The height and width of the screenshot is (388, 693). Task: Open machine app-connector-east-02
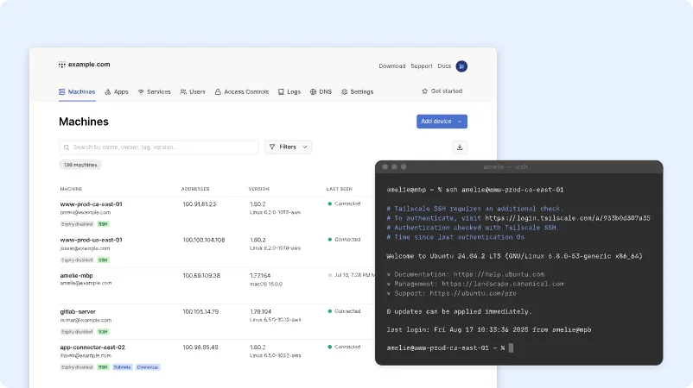pos(92,347)
